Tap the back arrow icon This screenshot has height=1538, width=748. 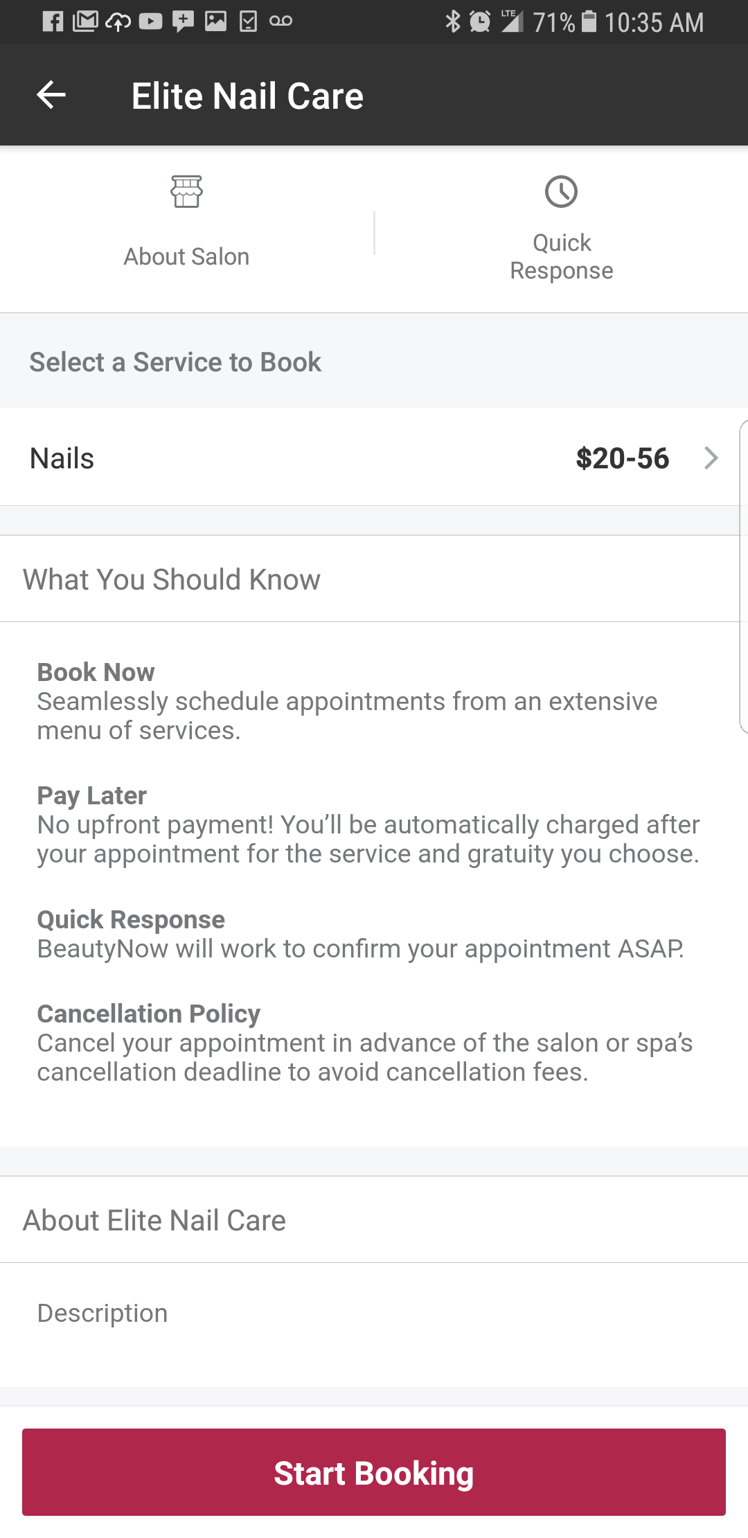pyautogui.click(x=51, y=95)
